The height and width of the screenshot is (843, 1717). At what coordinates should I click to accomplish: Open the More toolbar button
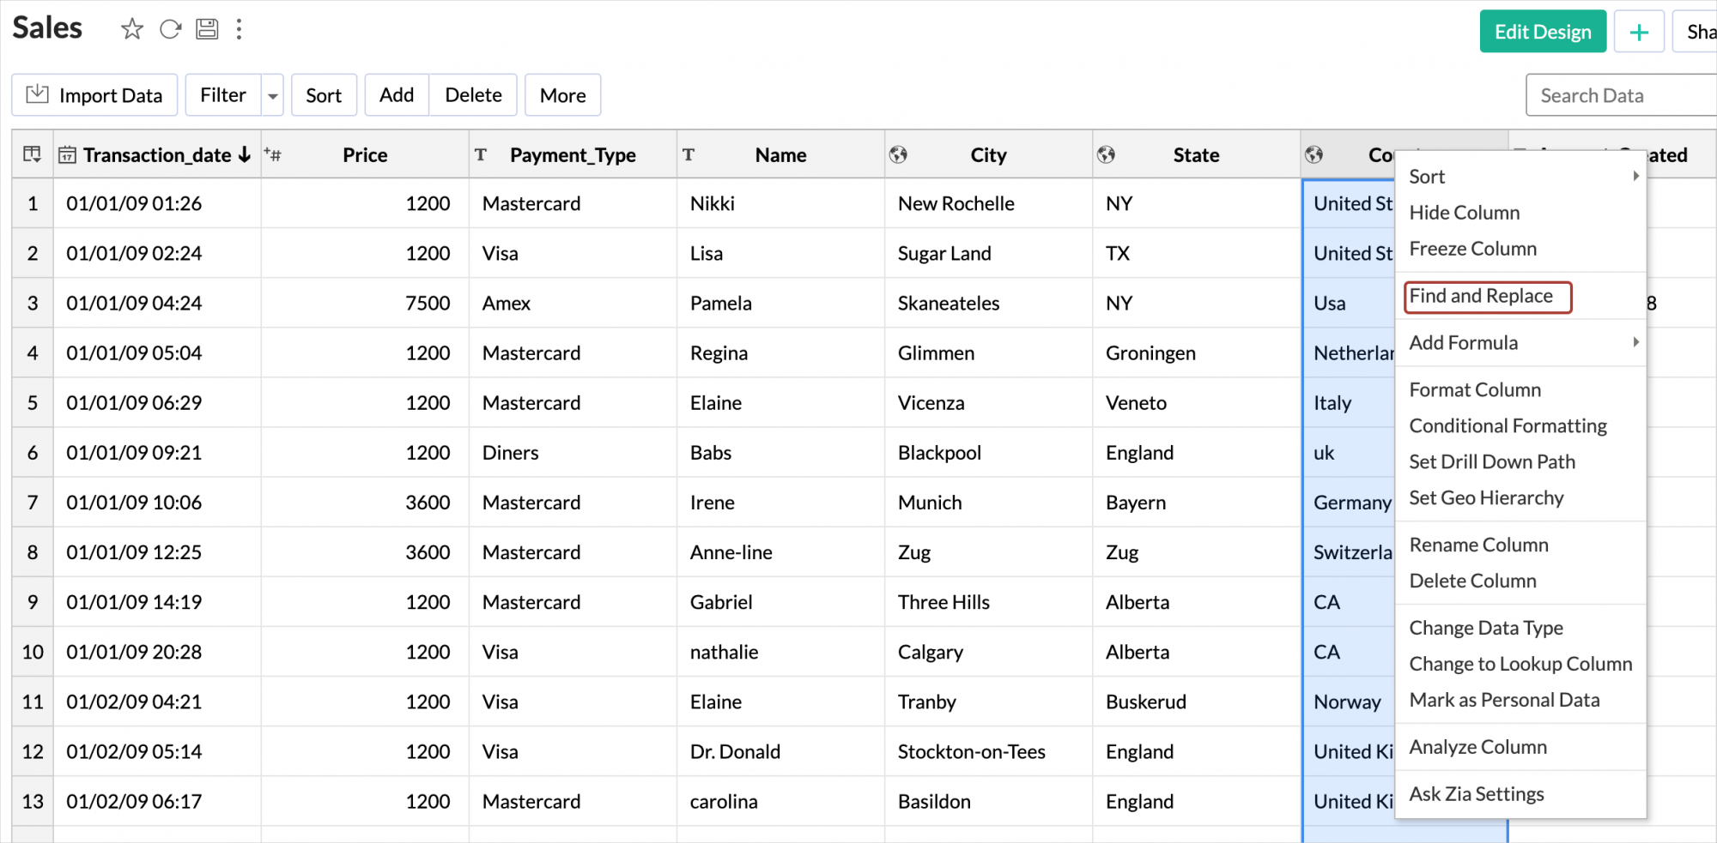tap(562, 95)
